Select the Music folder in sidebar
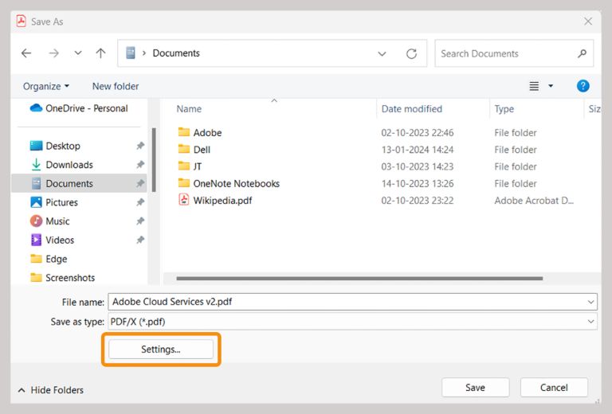Viewport: 612px width, 414px height. tap(57, 221)
